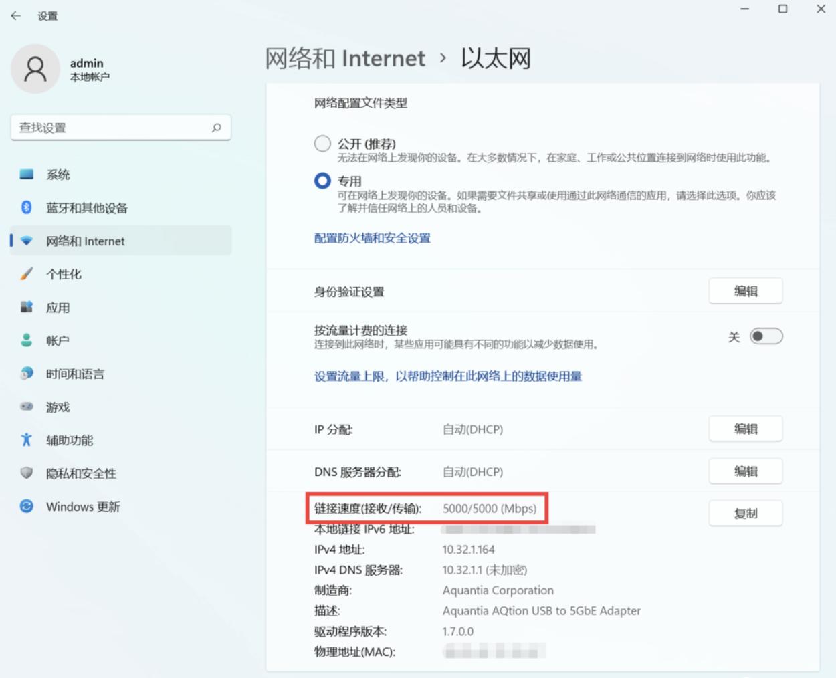The width and height of the screenshot is (836, 678).
Task: Select the Bluetooth and devices (蓝牙和其他设备) icon
Action: (26, 208)
